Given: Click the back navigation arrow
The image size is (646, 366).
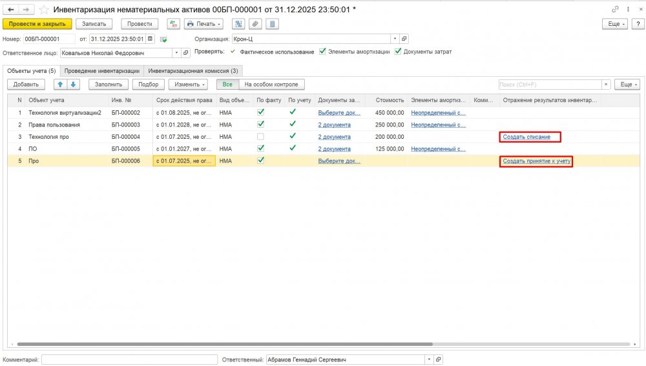Looking at the screenshot, I should click(x=10, y=9).
